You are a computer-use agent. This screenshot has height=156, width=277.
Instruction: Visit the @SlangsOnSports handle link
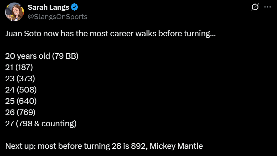[x=57, y=17]
